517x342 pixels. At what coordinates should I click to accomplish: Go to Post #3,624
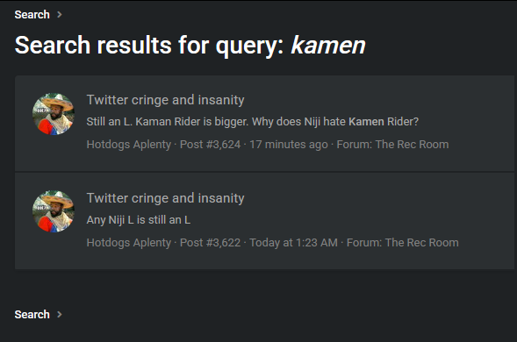(210, 145)
